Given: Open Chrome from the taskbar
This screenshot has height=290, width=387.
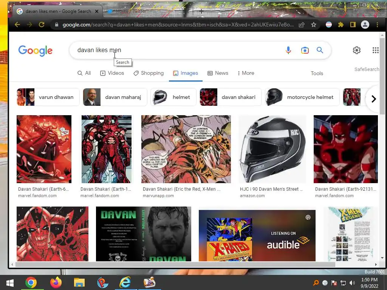Looking at the screenshot, I should click(x=31, y=282).
